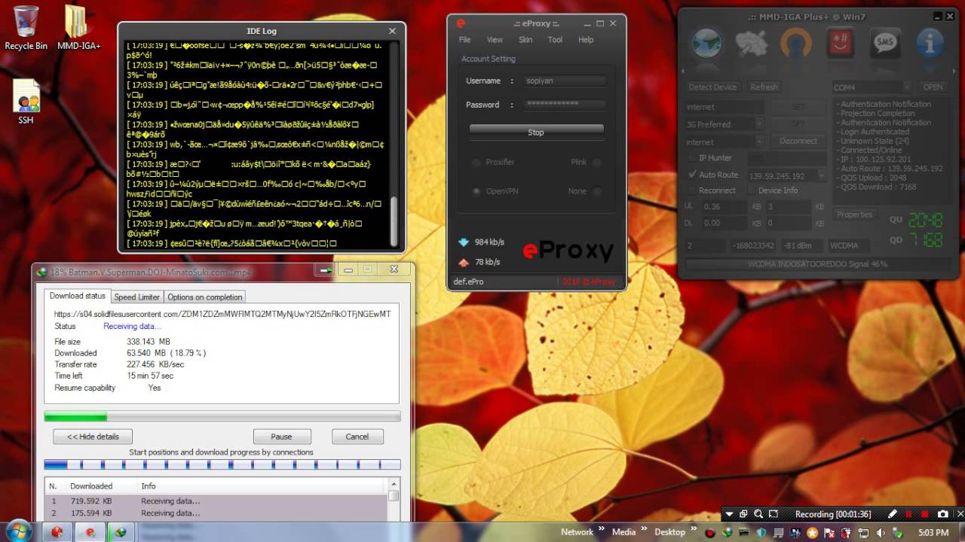The height and width of the screenshot is (542, 965).
Task: Click the volume speaker tray icon
Action: click(x=881, y=532)
